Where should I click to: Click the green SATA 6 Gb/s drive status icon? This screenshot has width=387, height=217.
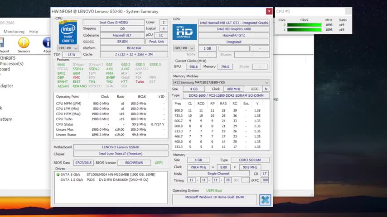(58, 175)
